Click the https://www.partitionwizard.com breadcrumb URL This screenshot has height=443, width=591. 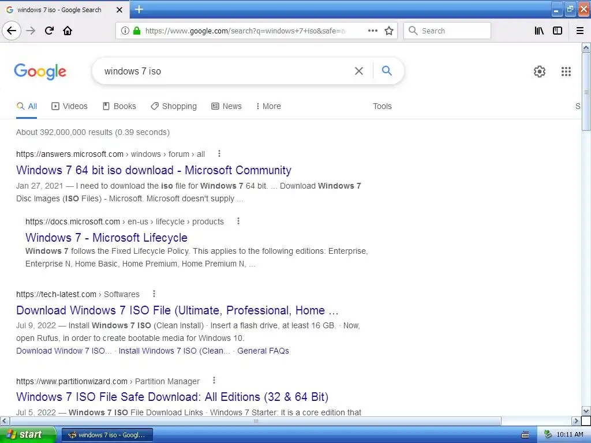point(72,381)
